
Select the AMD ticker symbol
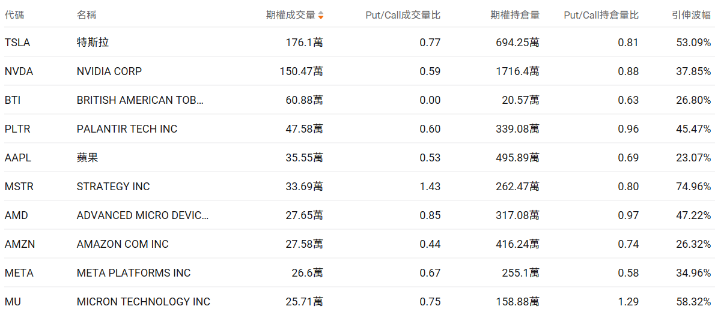16,215
